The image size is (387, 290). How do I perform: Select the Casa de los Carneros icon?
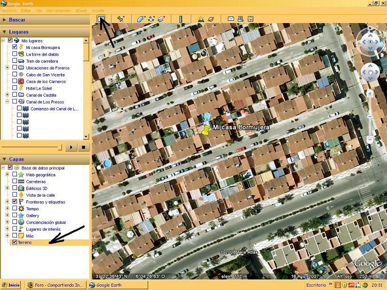(21, 82)
